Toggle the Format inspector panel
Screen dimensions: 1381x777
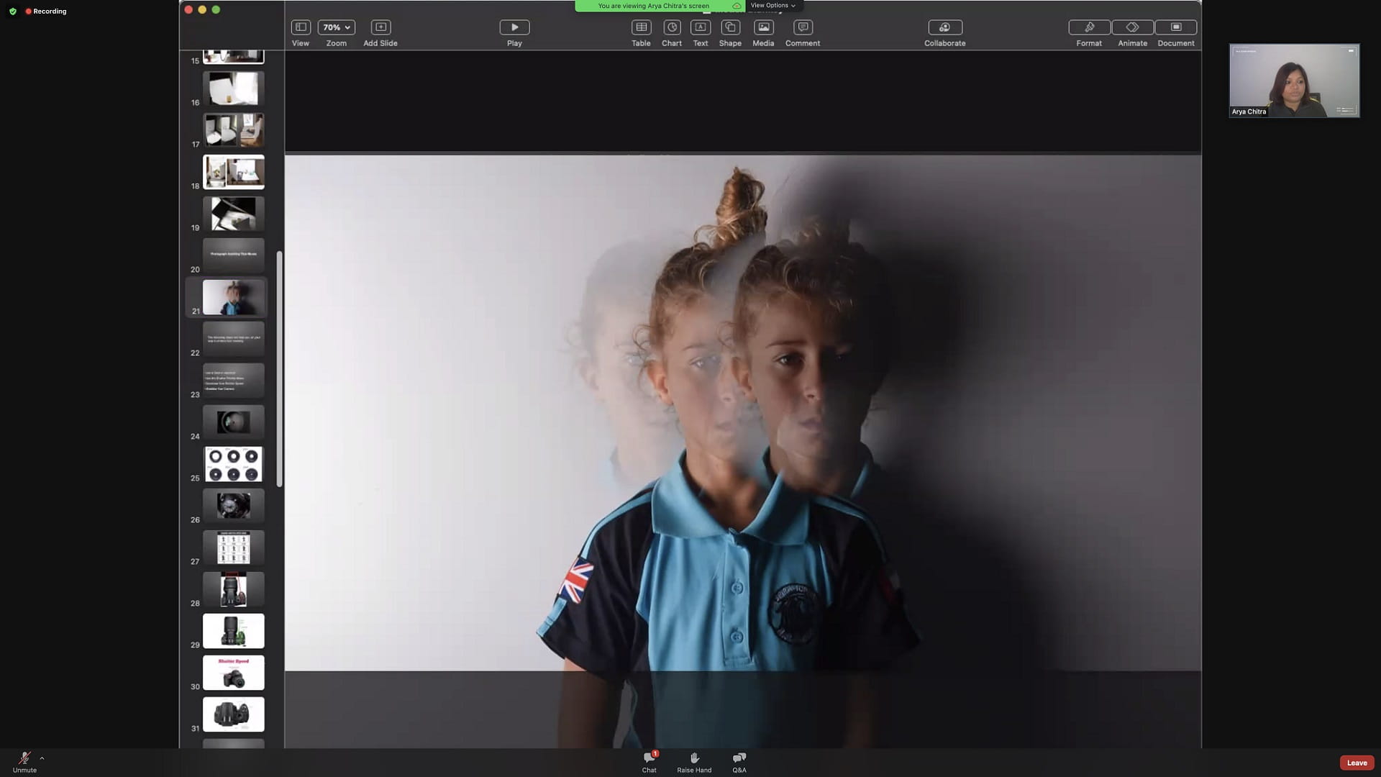coord(1089,27)
